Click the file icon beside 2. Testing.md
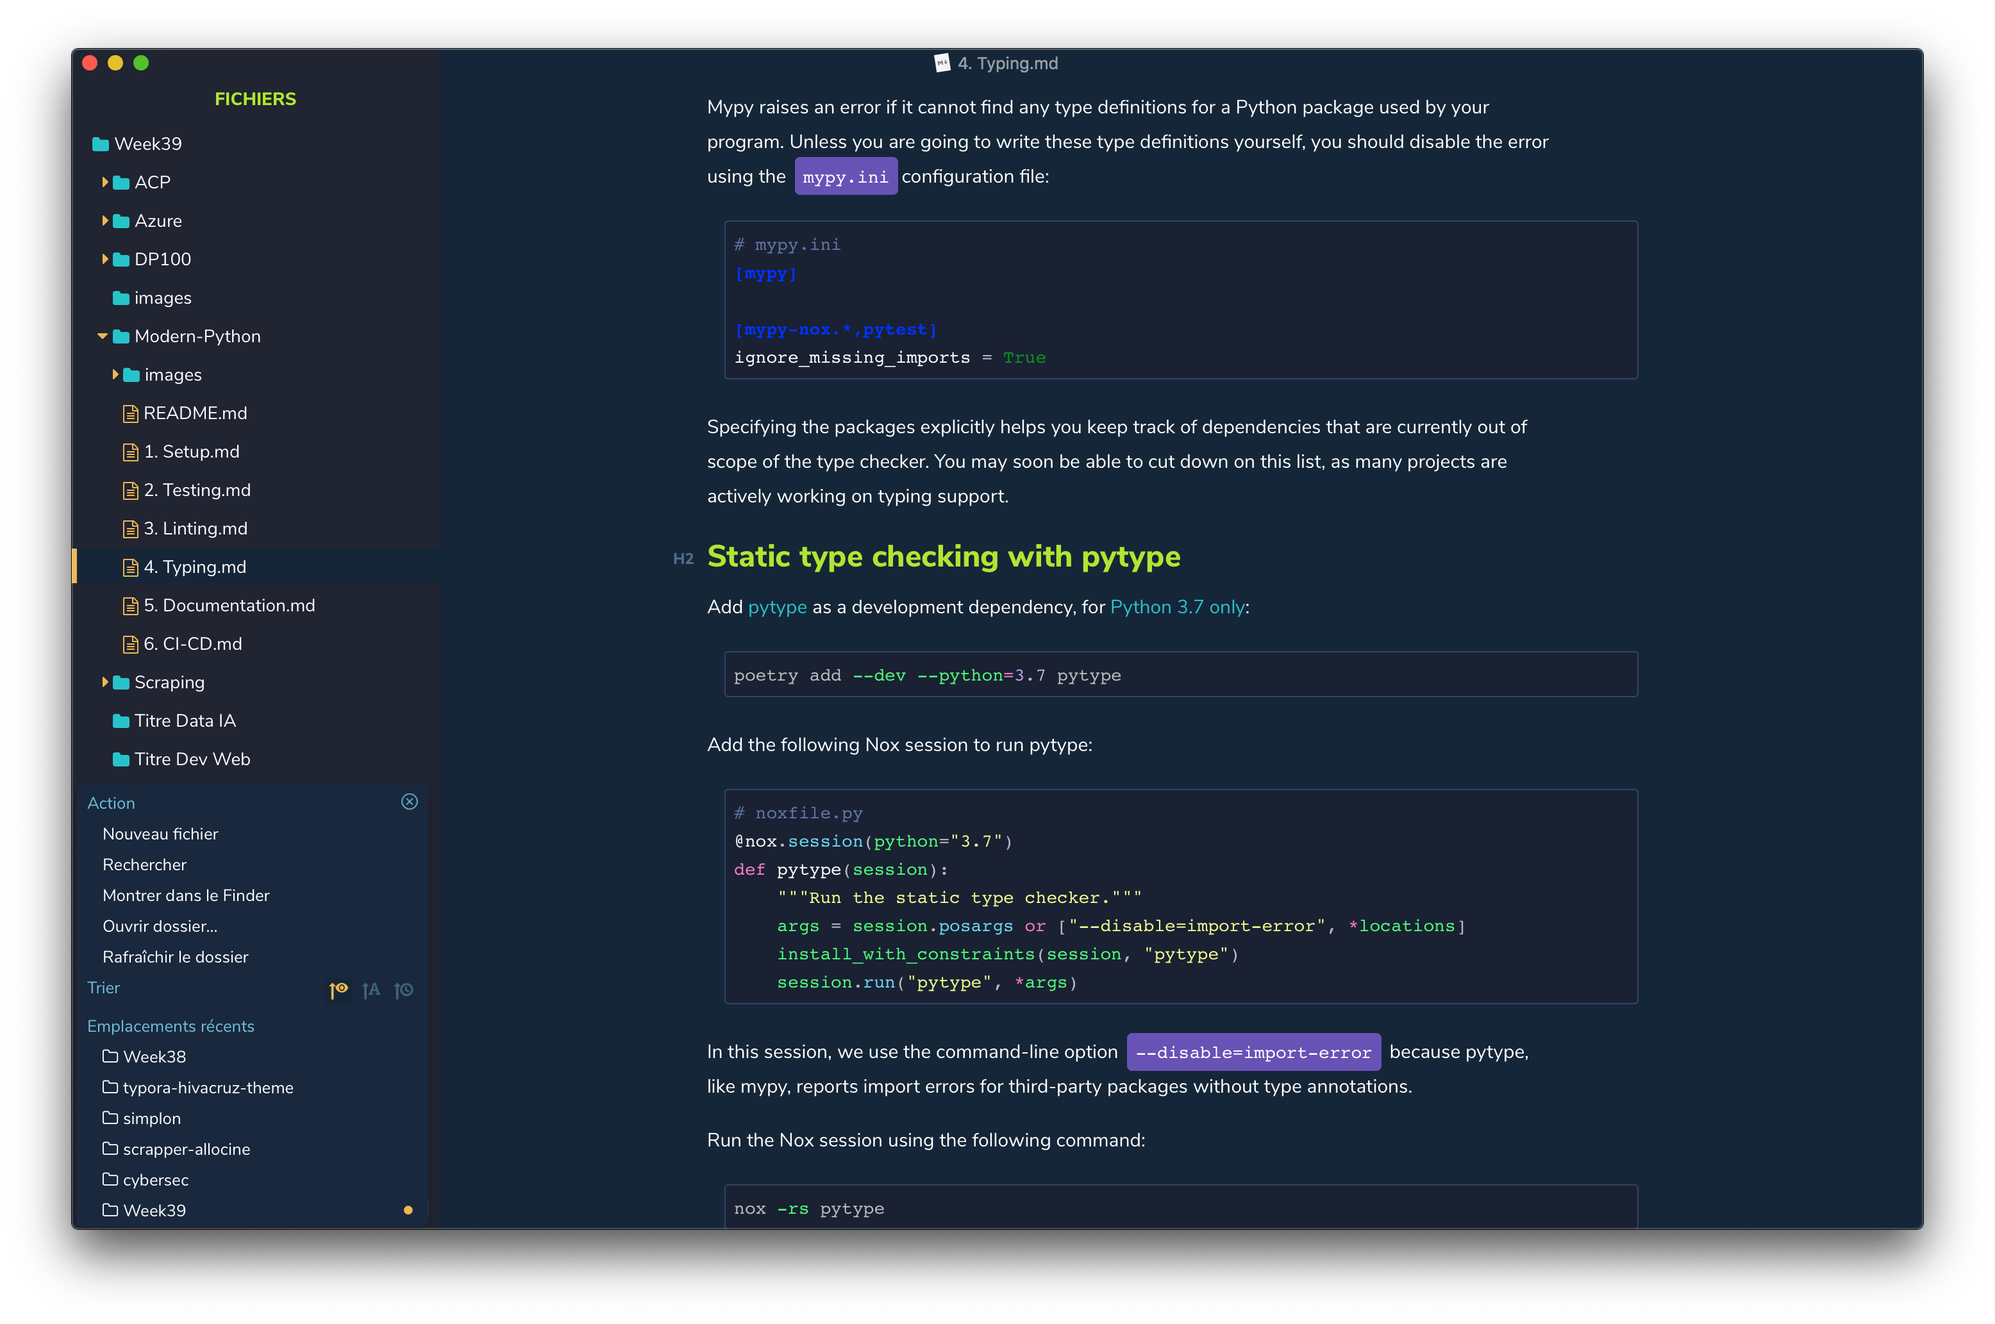 (130, 491)
